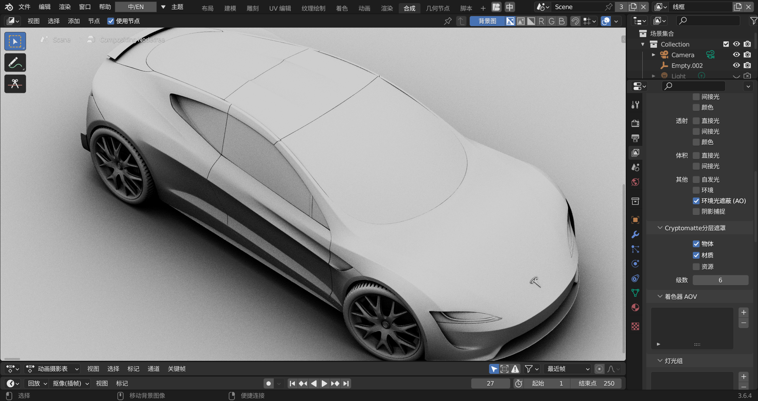The height and width of the screenshot is (401, 758).
Task: Click the 背景图 backdrop button
Action: 487,21
